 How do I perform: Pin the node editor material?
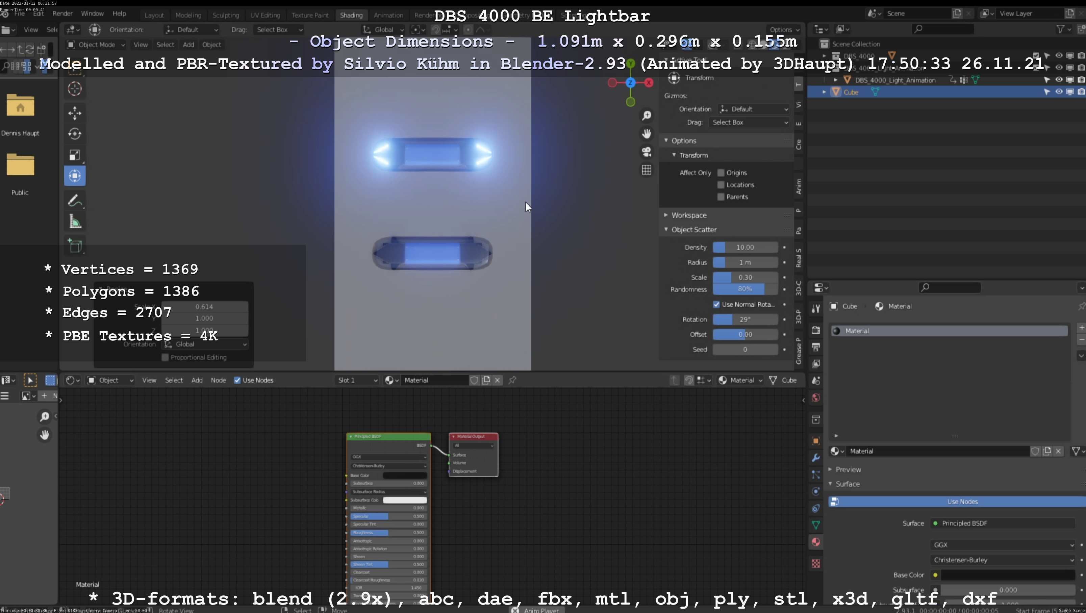[x=512, y=380]
